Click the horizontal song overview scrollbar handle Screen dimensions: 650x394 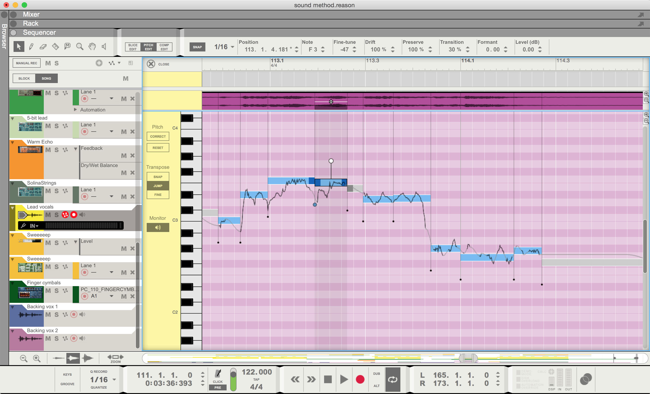point(468,358)
